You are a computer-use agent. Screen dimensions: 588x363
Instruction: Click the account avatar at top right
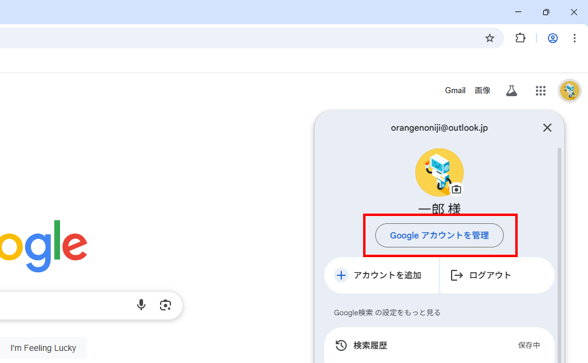click(x=570, y=91)
